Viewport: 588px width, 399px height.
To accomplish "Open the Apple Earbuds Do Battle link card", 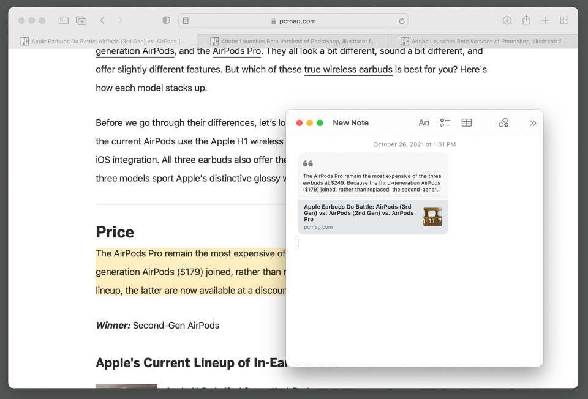I will [x=372, y=217].
